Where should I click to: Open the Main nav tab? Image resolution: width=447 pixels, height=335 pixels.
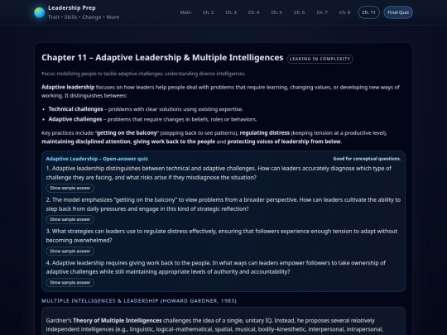click(x=185, y=12)
